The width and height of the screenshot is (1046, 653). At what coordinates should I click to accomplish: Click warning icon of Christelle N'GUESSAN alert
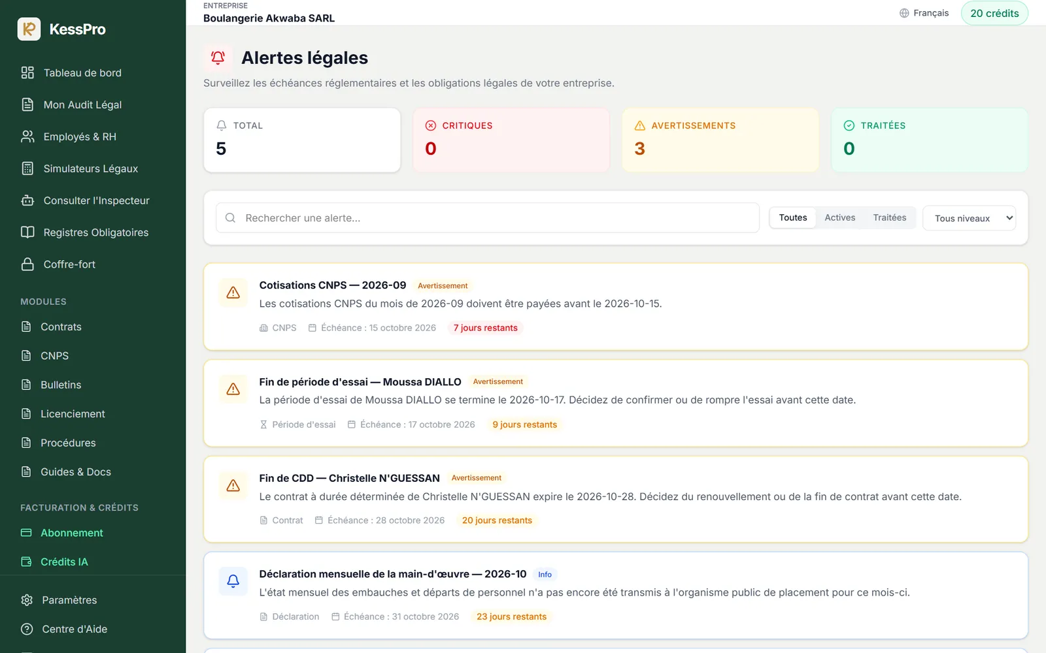[233, 486]
